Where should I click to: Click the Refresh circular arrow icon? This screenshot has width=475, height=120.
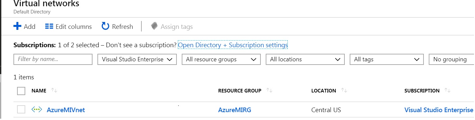point(105,26)
